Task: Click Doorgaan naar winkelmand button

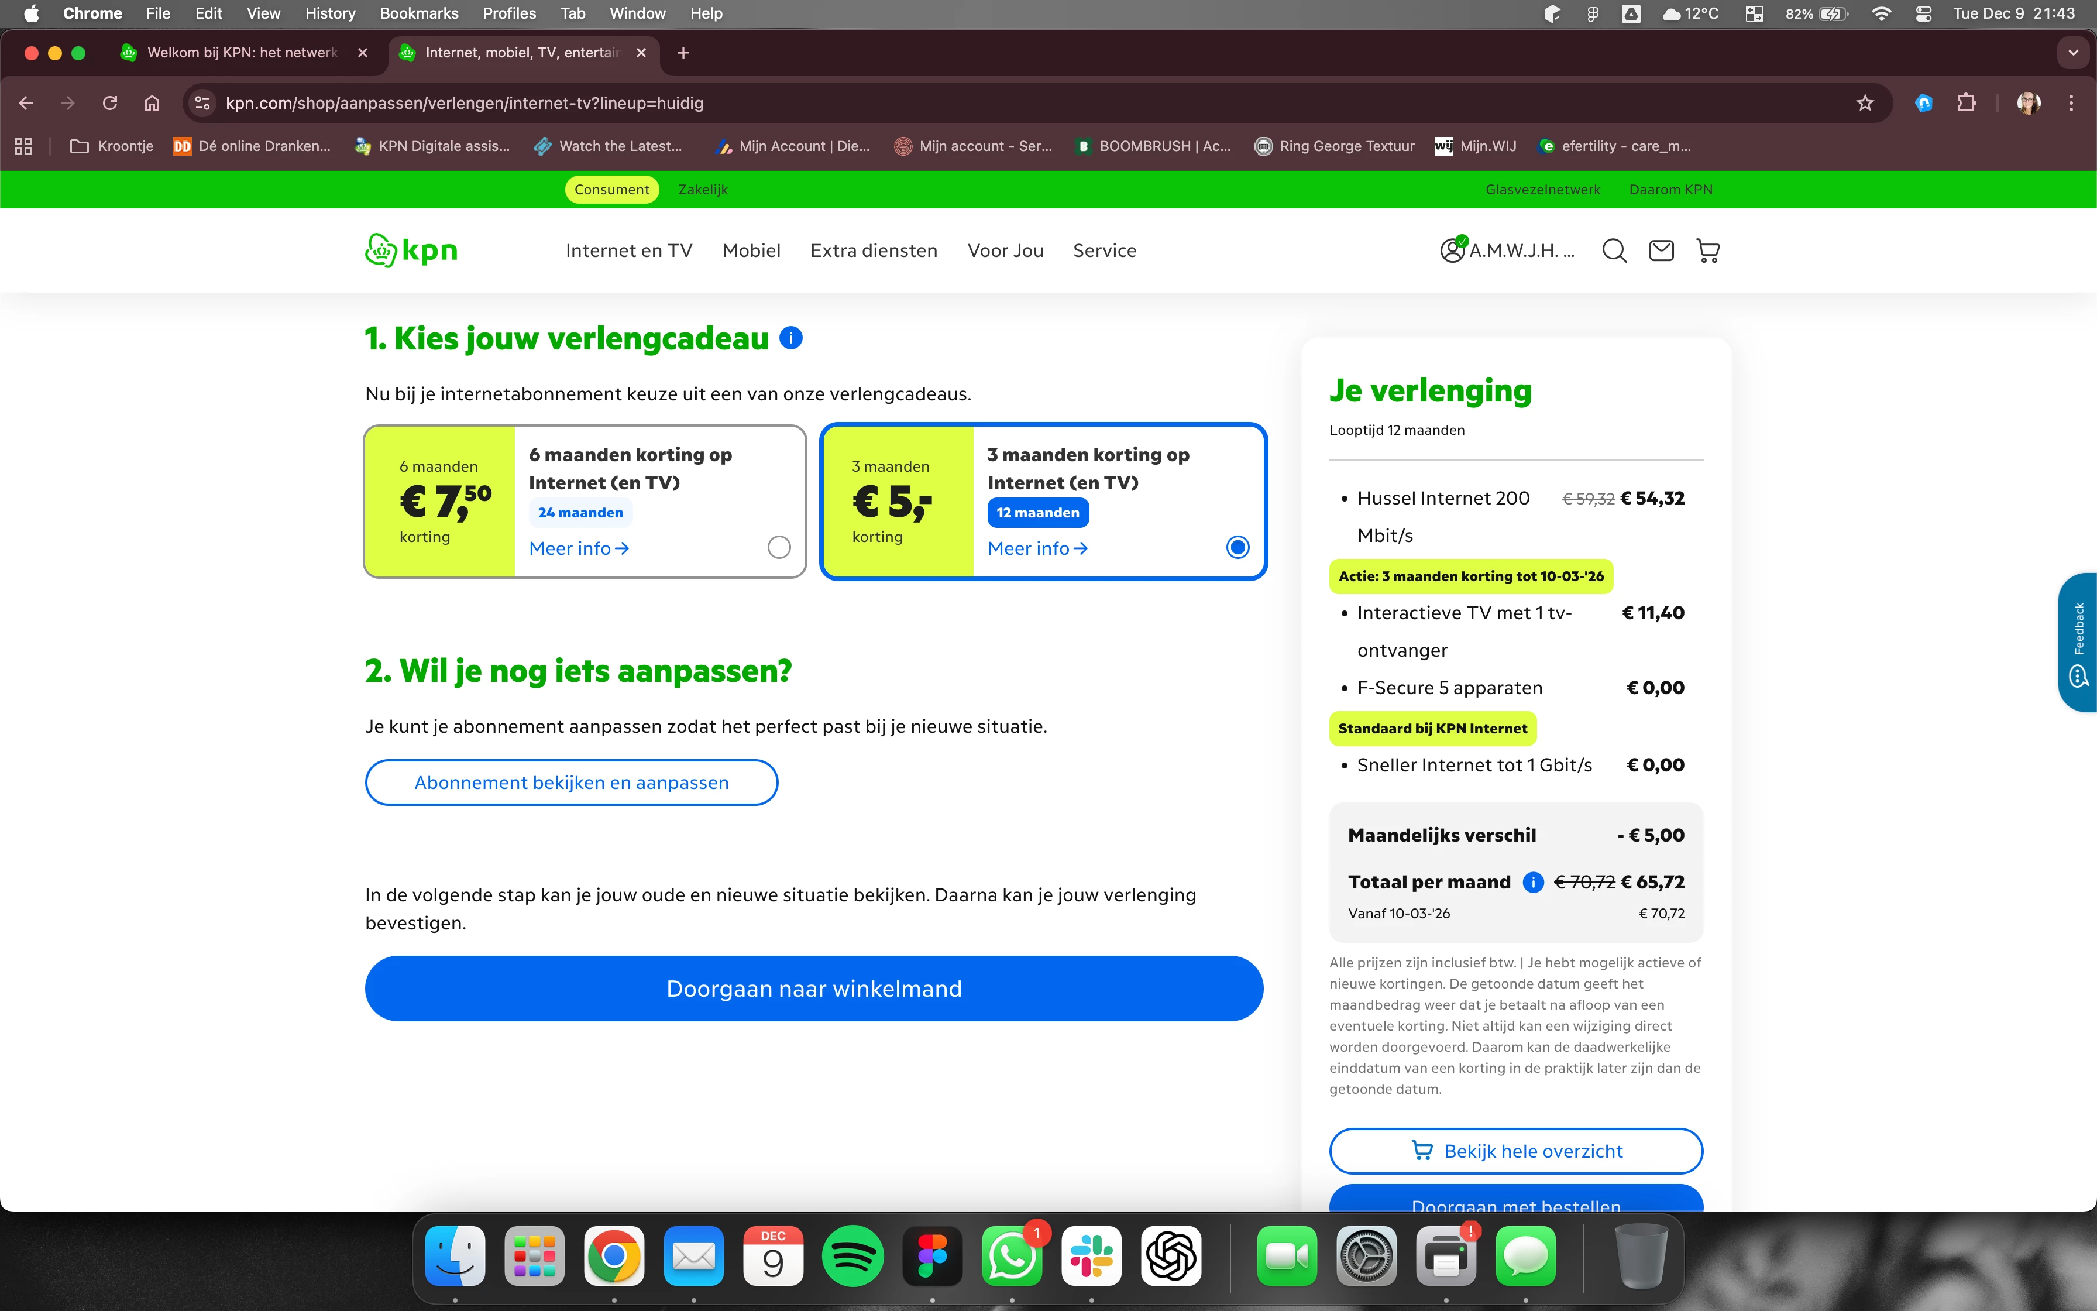Action: point(814,989)
